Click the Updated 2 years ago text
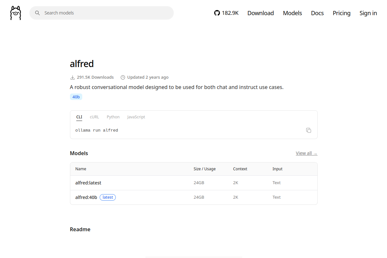The width and height of the screenshot is (387, 258). (148, 77)
